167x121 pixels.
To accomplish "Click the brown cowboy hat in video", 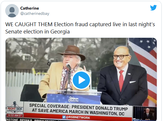I will (72, 52).
